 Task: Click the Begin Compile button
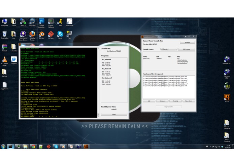169,107
